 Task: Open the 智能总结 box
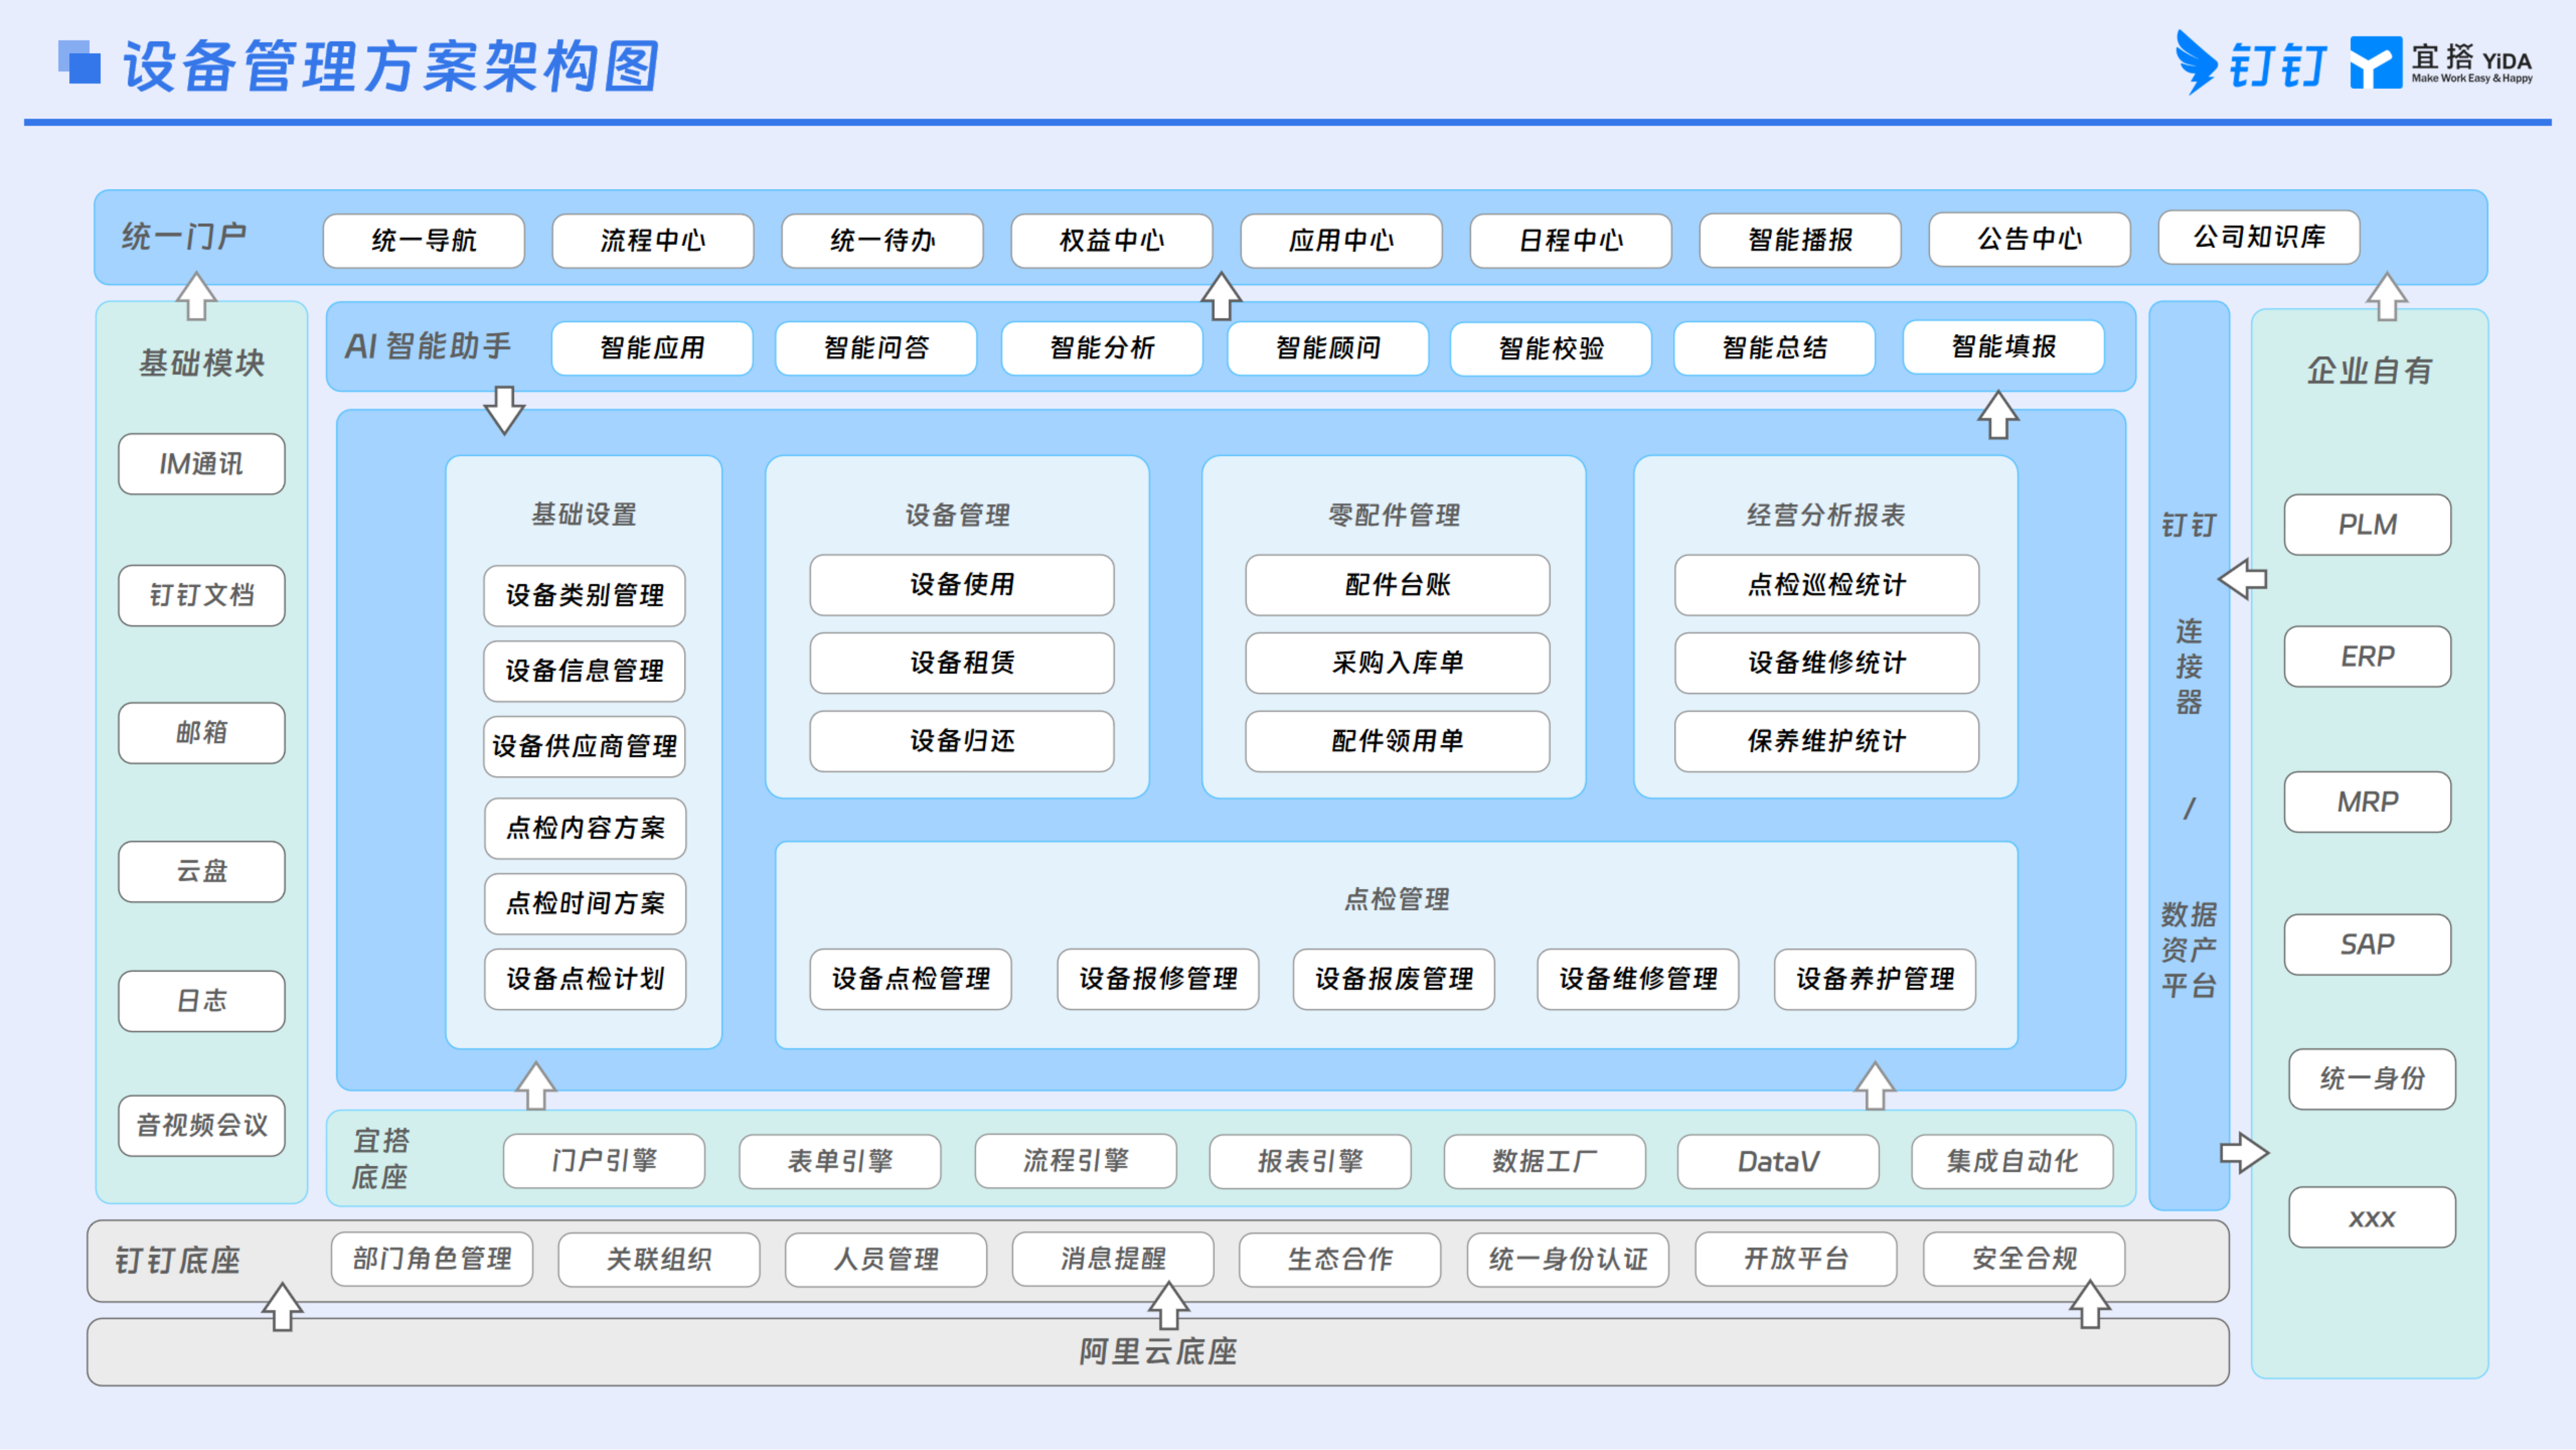[1775, 348]
